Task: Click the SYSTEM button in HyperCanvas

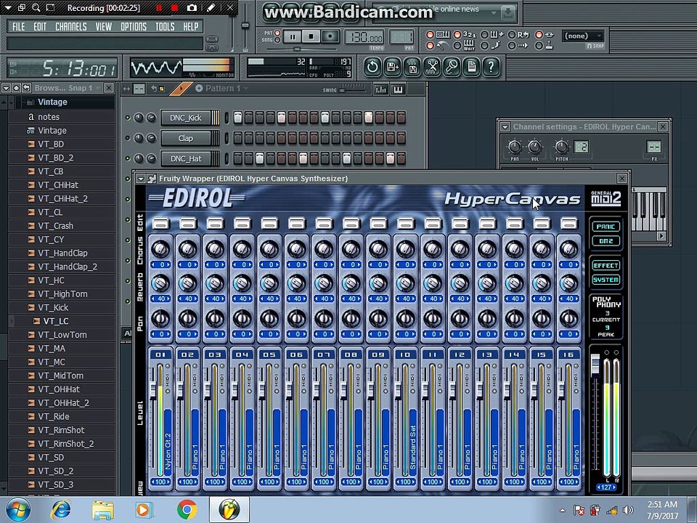Action: [x=606, y=280]
